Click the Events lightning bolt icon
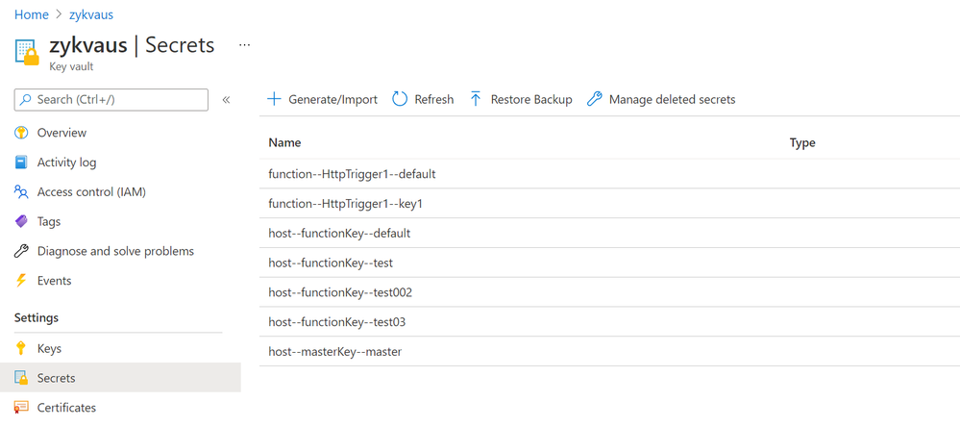 point(21,281)
